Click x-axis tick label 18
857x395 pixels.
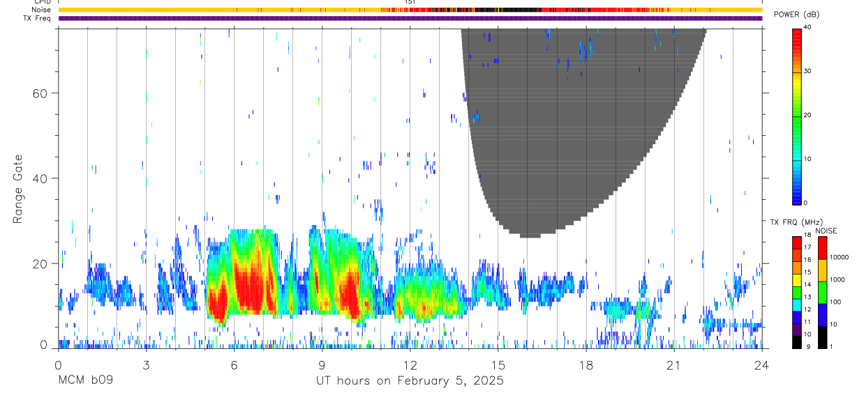586,365
